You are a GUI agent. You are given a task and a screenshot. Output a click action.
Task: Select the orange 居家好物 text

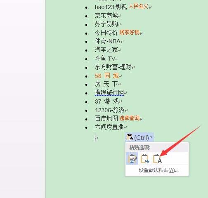(x=129, y=33)
